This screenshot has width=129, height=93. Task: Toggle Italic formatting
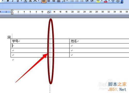13,1
